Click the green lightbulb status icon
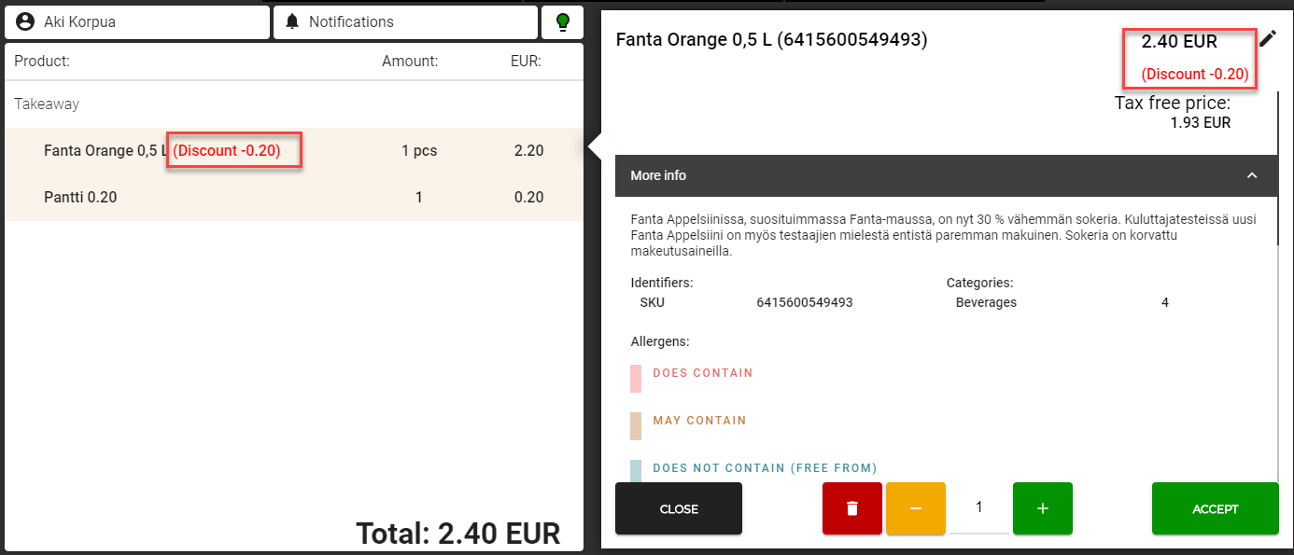The width and height of the screenshot is (1294, 555). coord(562,22)
